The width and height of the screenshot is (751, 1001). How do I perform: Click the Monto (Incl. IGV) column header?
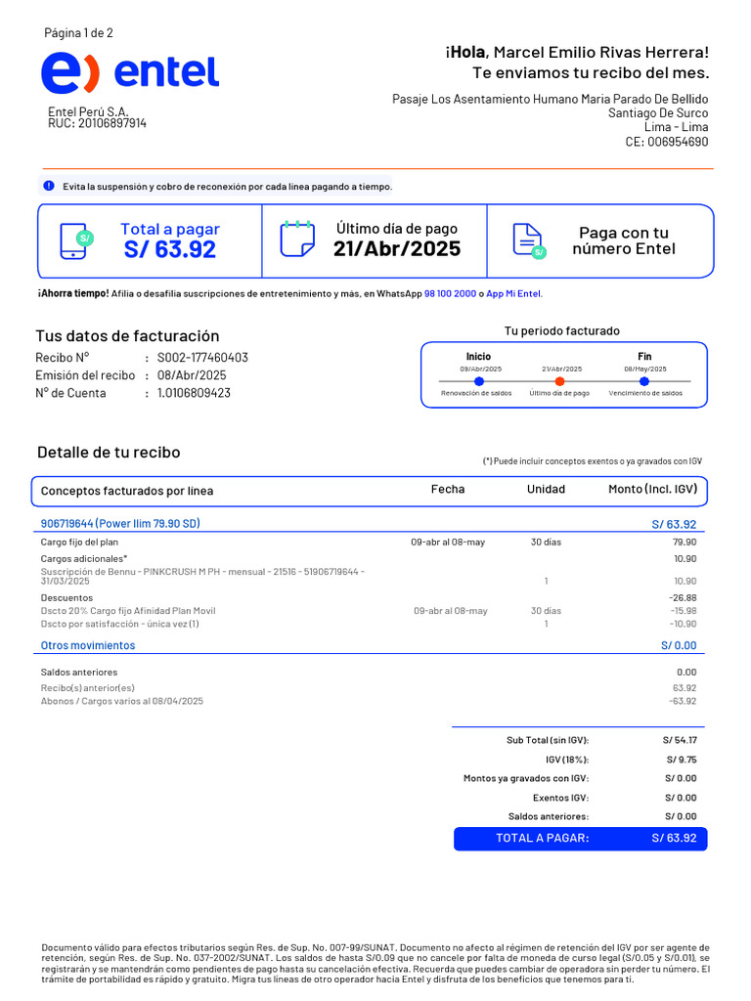[652, 489]
